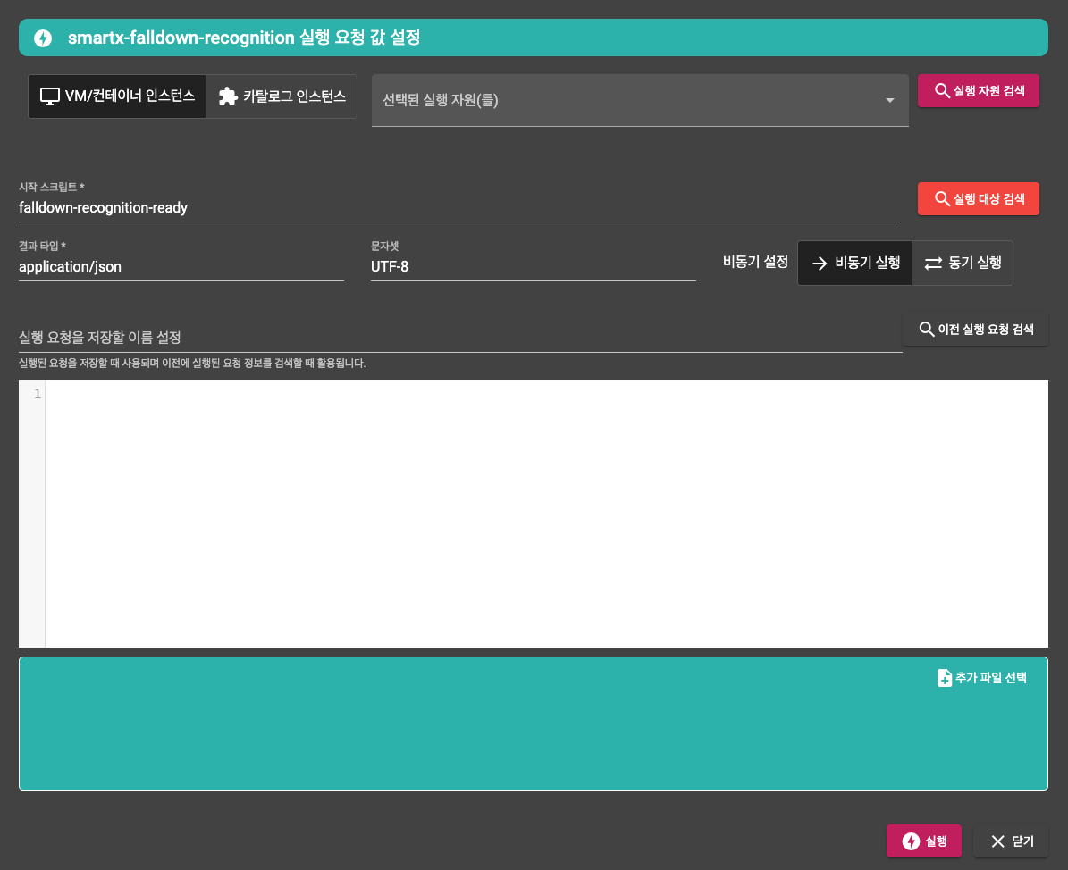Click the lightning bolt icon in the header
Viewport: 1068px width, 870px height.
(42, 38)
